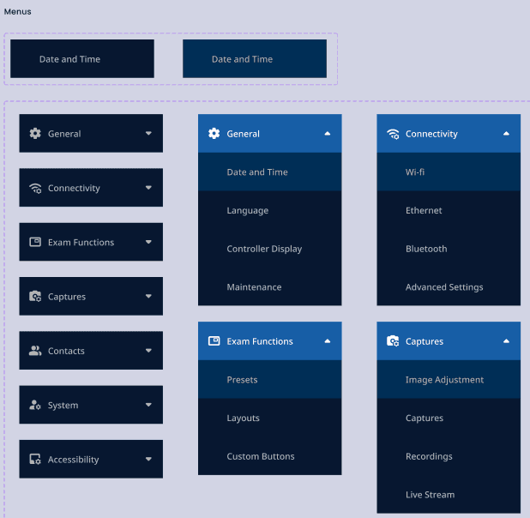This screenshot has height=518, width=530.
Task: Click System label text
Action: (63, 405)
